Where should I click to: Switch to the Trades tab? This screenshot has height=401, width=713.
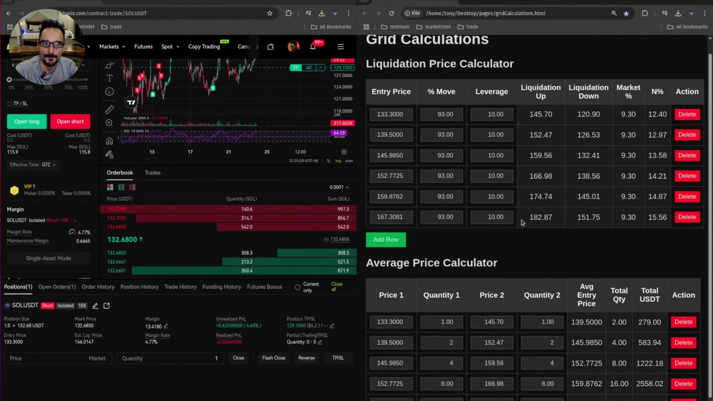coord(152,173)
